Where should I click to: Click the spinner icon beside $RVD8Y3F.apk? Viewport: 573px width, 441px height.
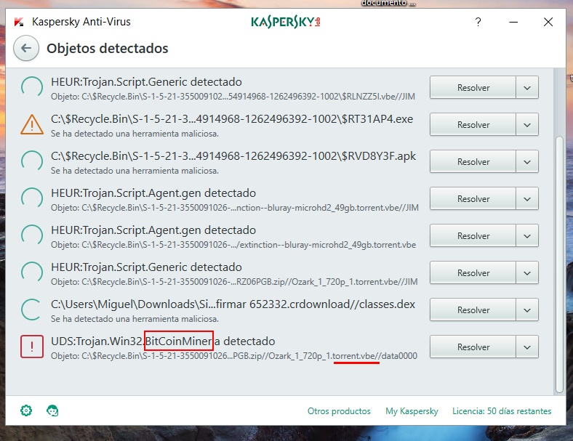pyautogui.click(x=32, y=161)
